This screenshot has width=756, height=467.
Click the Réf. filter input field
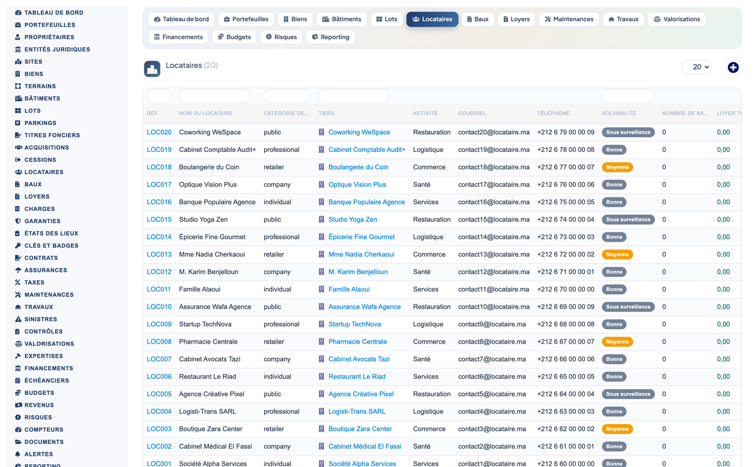point(159,96)
